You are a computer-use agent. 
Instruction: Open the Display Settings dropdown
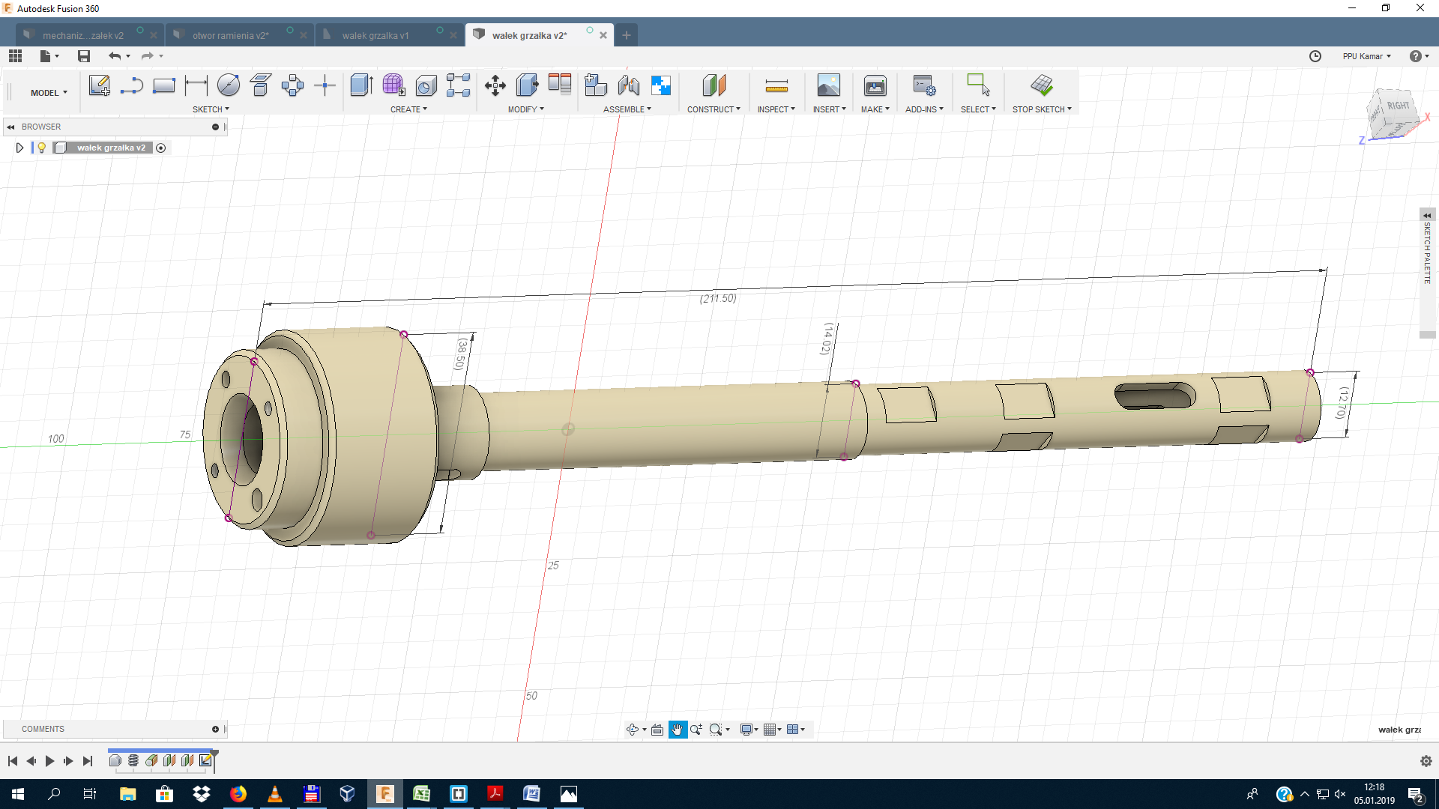pyautogui.click(x=749, y=730)
